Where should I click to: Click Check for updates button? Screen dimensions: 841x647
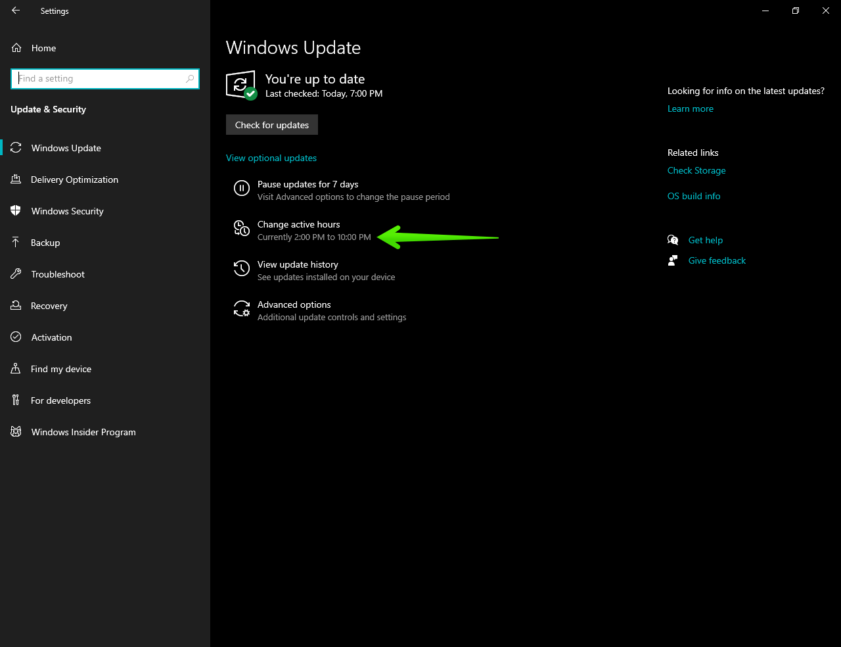coord(272,125)
